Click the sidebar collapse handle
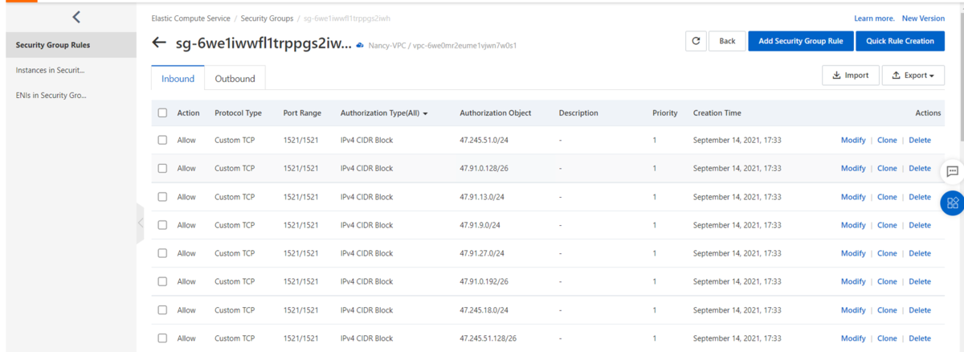This screenshot has width=964, height=352. 140,223
